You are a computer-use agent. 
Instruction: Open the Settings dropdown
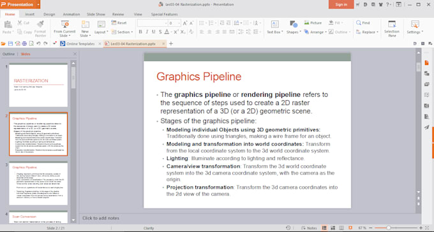click(415, 27)
